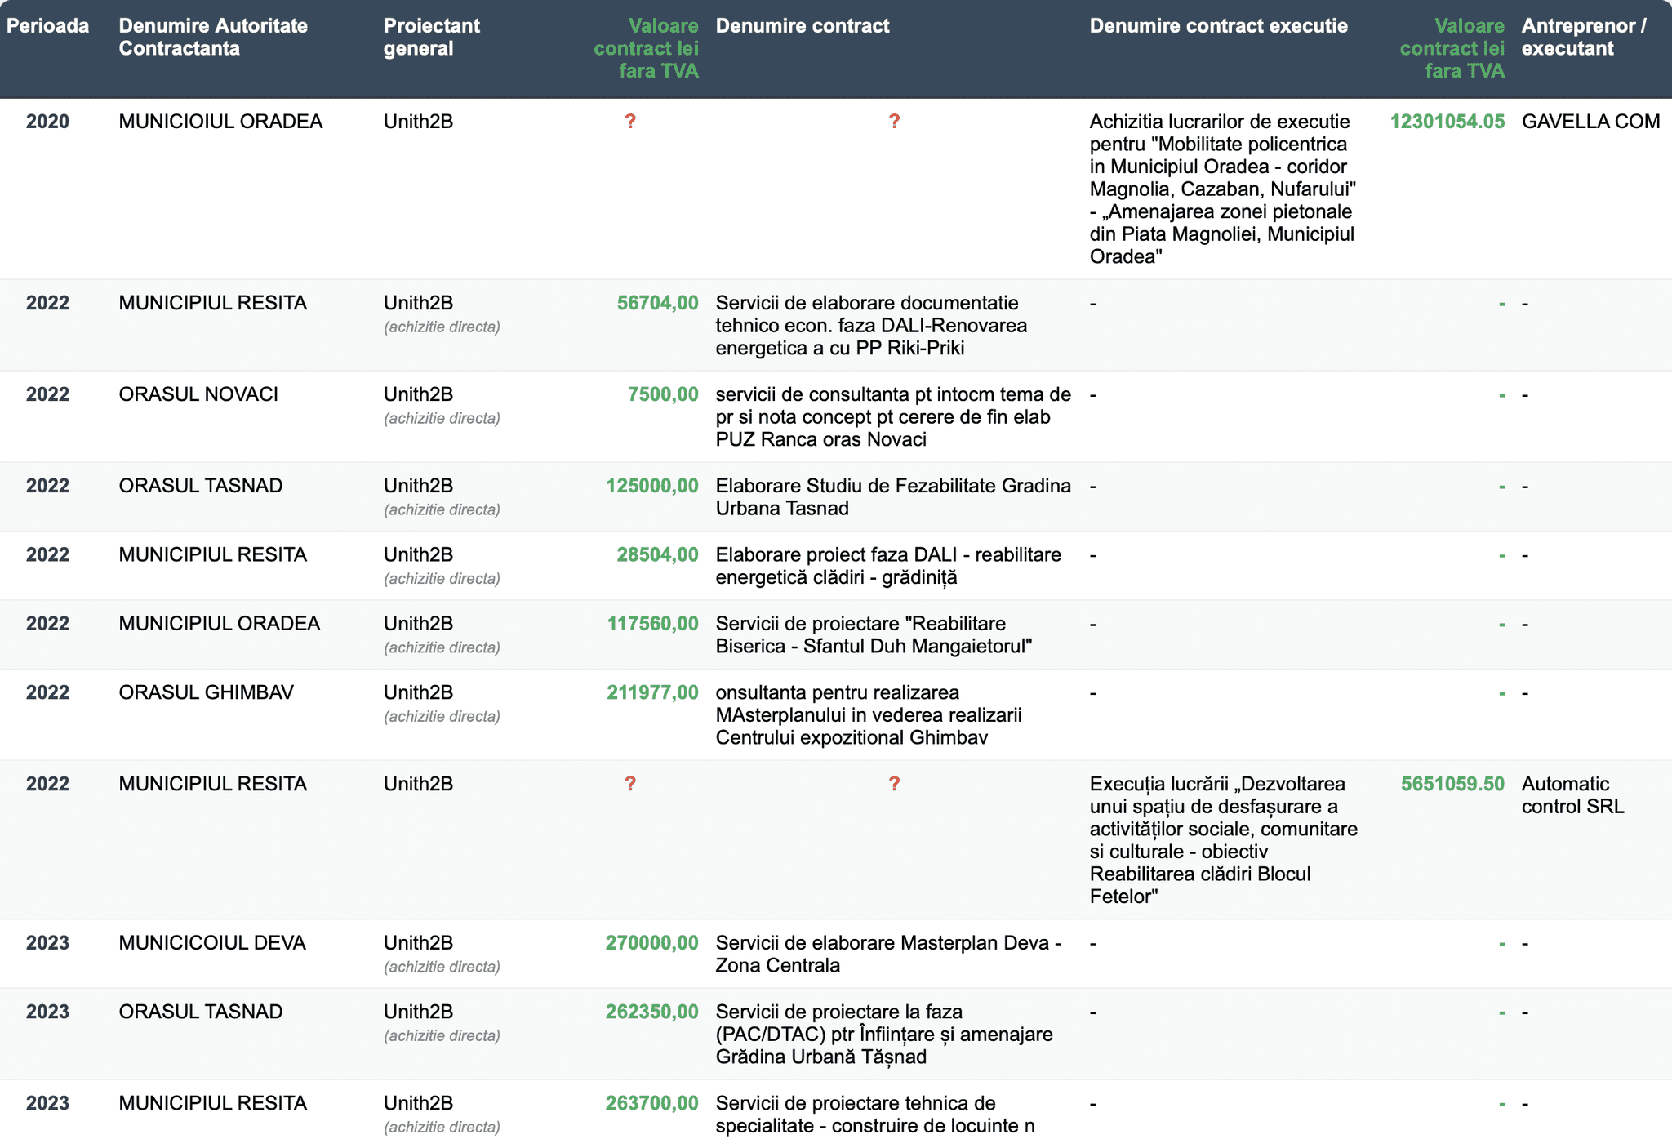Click the Denumire contract column header
This screenshot has width=1672, height=1148.
pyautogui.click(x=803, y=26)
